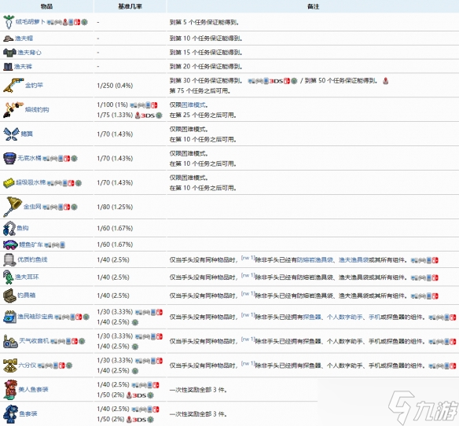Image resolution: width=459 pixels, height=426 pixels.
Task: Go to the 鱼套装 item link
Action: (x=28, y=414)
